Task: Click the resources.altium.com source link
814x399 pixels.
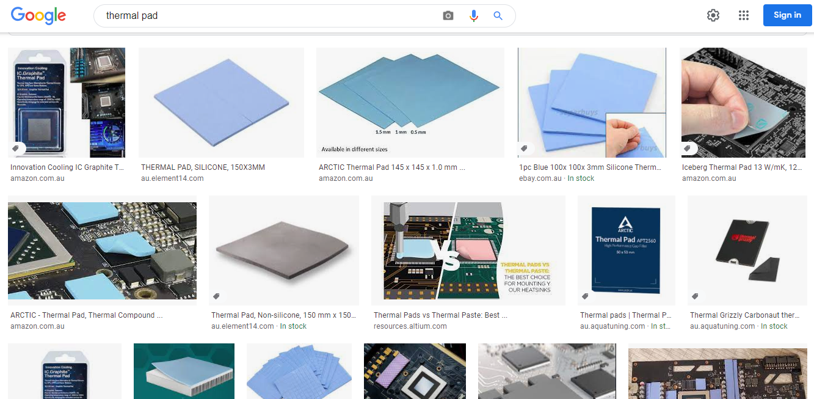Action: click(x=410, y=326)
